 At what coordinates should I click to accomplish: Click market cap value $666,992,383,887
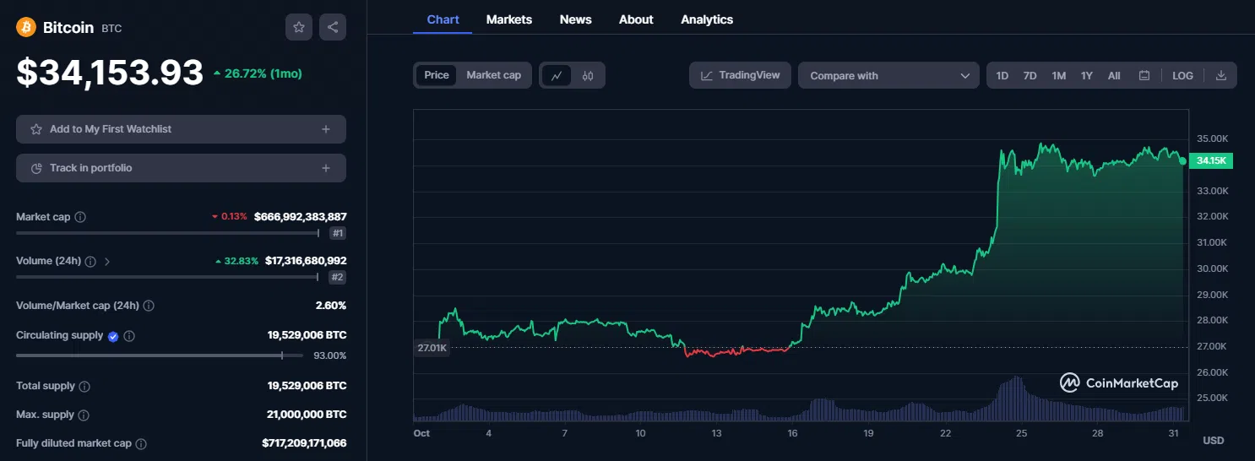[300, 217]
